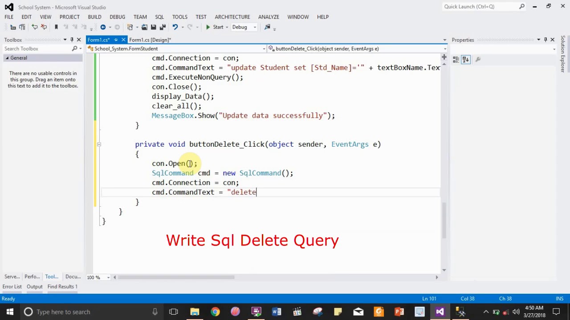This screenshot has height=320, width=570.
Task: Click the Visual Studio taskbar icon
Action: (x=440, y=312)
